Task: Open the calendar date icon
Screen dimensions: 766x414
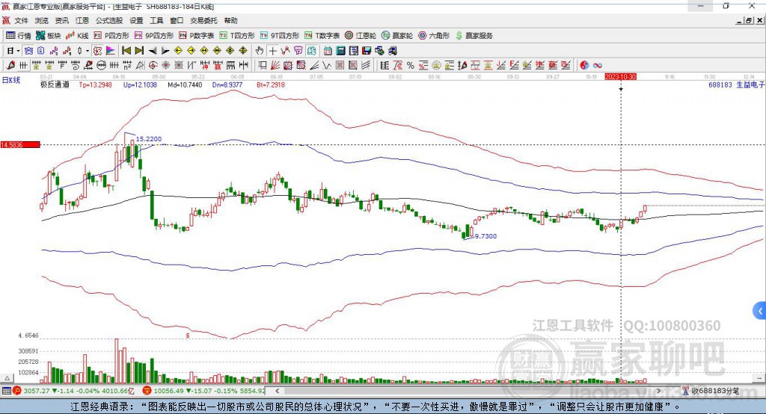Action: [x=328, y=51]
